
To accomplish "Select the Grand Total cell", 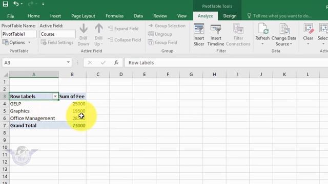I will coord(34,126).
